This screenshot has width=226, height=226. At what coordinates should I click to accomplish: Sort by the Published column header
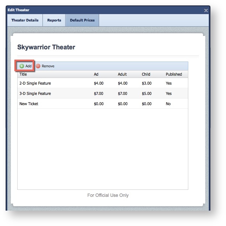pyautogui.click(x=174, y=74)
